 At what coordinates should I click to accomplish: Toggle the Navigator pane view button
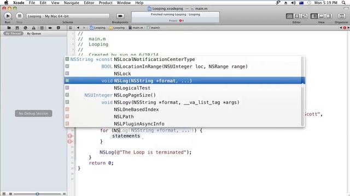[314, 16]
